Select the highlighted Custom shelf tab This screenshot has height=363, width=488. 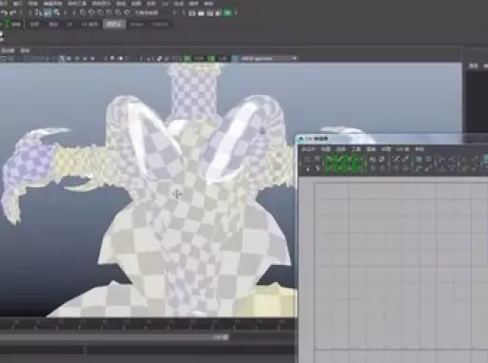(x=114, y=24)
